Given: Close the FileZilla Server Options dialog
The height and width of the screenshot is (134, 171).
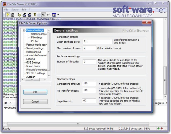Looking at the screenshot, I should (x=147, y=22).
